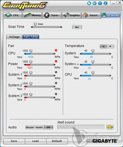Click the System 1 fan slider handle
The height and width of the screenshot is (147, 123).
point(31,73)
